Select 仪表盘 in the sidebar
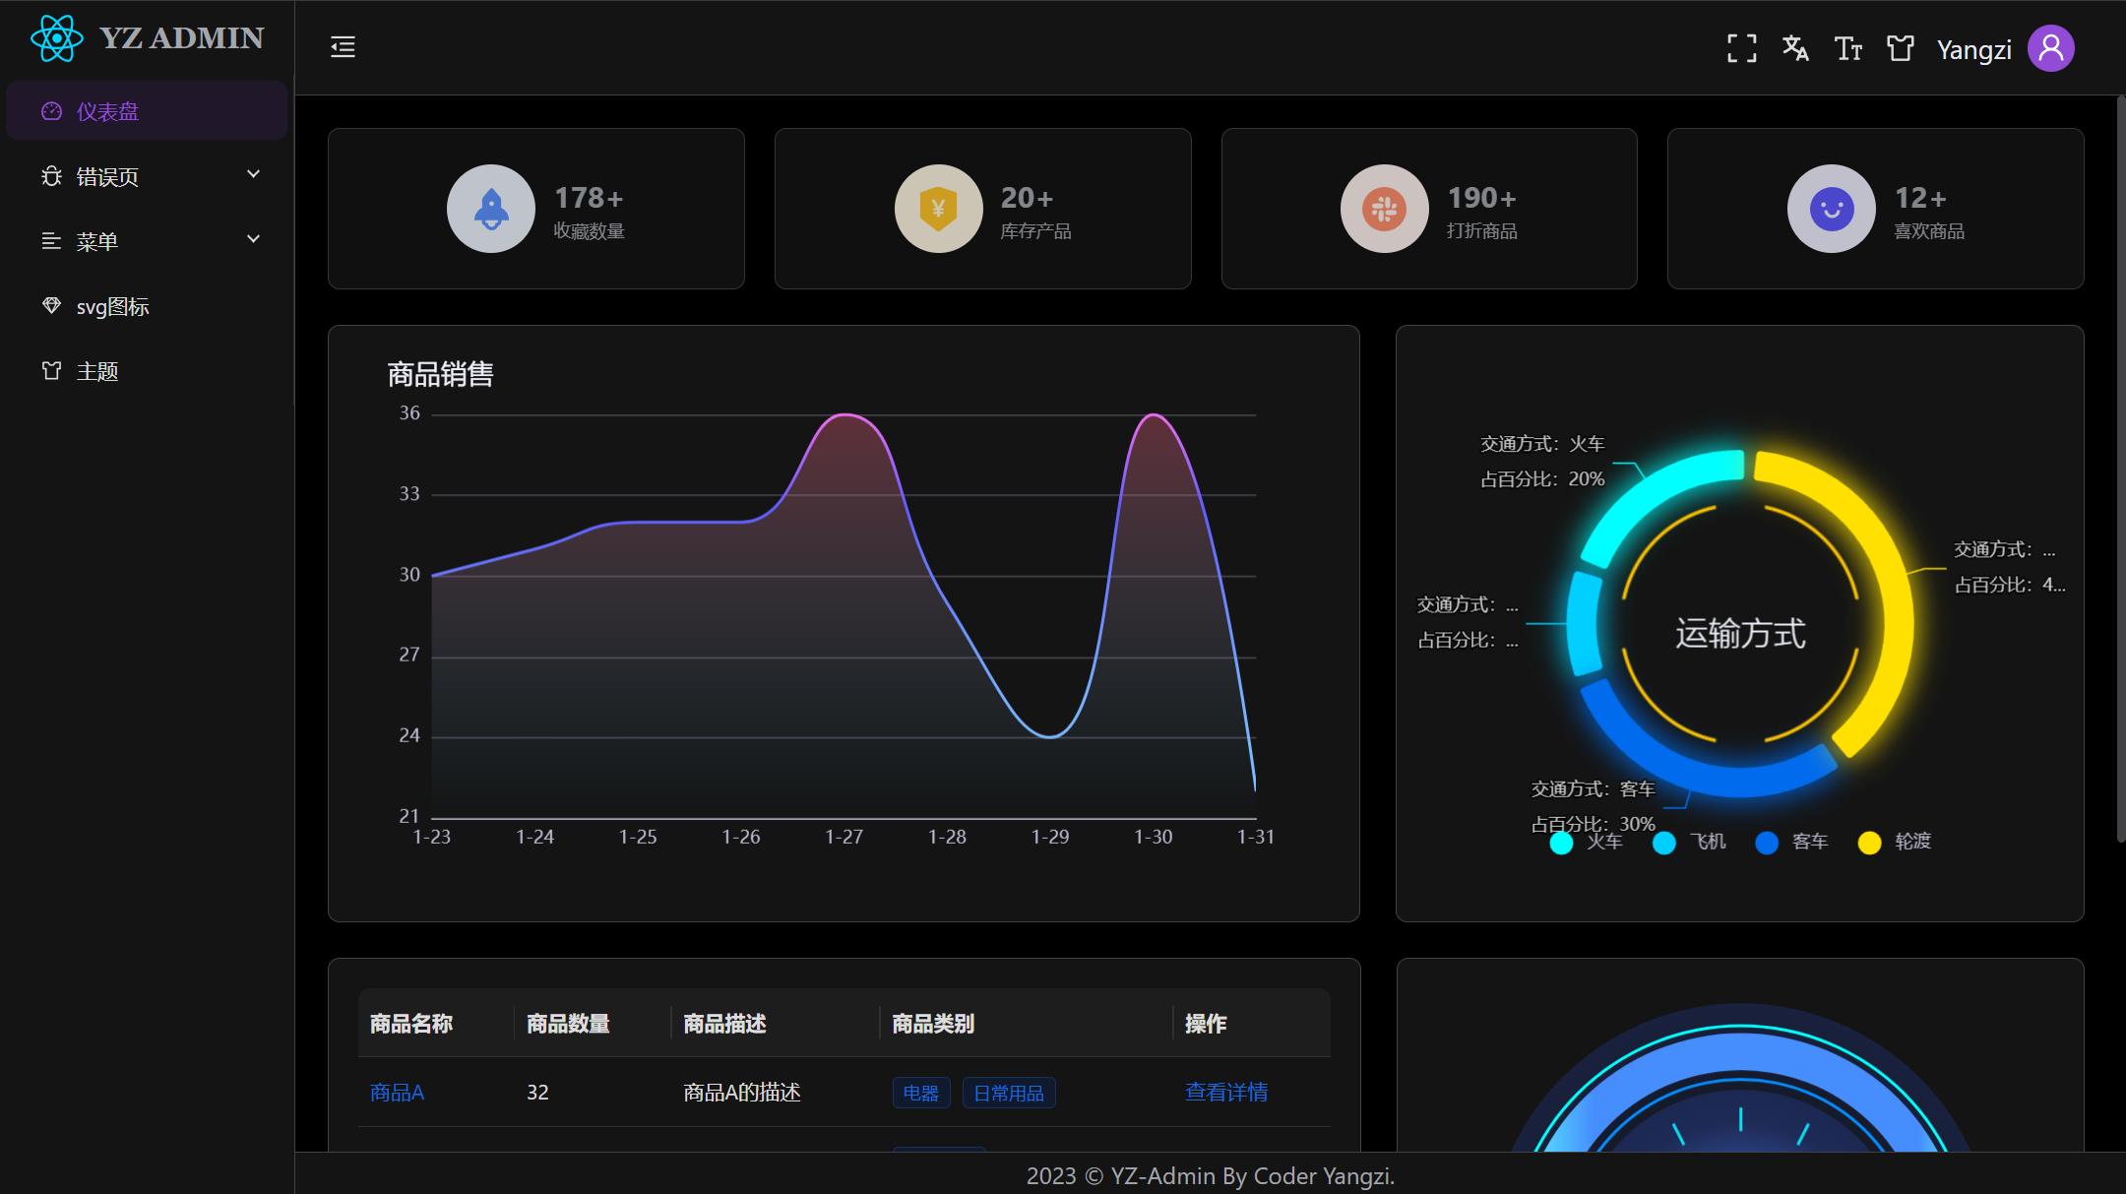The height and width of the screenshot is (1194, 2126). click(108, 111)
